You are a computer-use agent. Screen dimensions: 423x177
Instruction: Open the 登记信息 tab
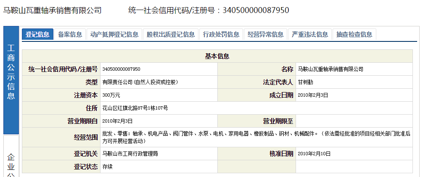[37, 35]
